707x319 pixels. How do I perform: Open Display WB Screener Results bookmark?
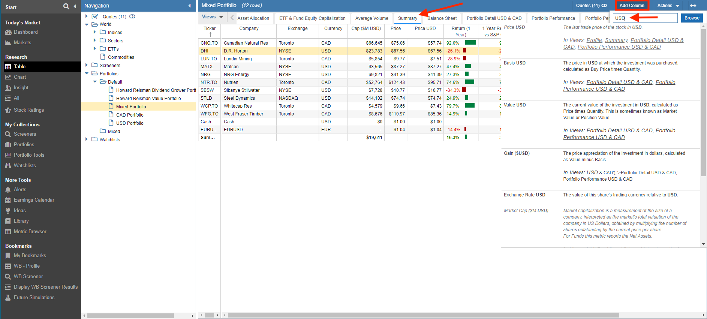tap(46, 287)
